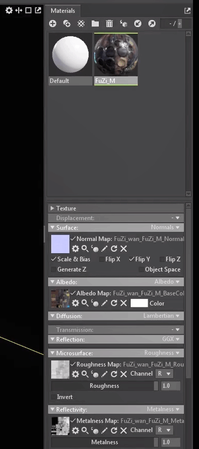Preview Normal Map with magnifier icon

pyautogui.click(x=85, y=248)
